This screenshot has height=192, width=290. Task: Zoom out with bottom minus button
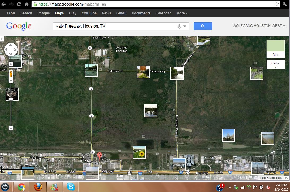click(x=11, y=128)
